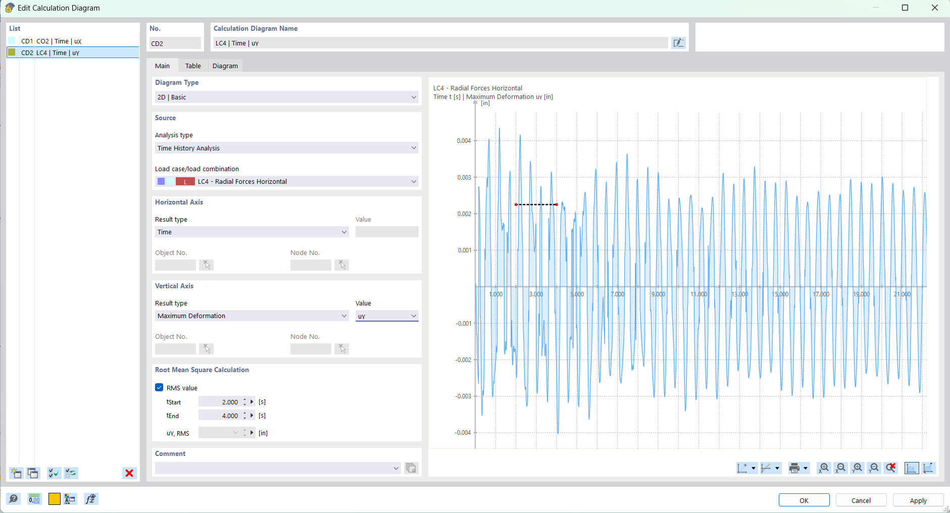950x513 pixels.
Task: Switch to the Table tab
Action: [192, 66]
